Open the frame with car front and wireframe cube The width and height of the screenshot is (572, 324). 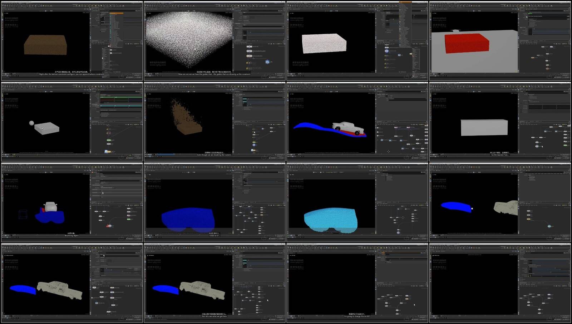tap(72, 202)
